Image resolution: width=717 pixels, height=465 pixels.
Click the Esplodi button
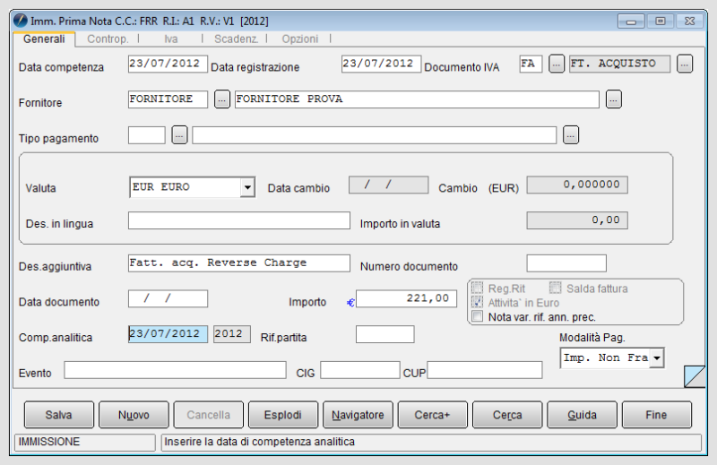283,415
